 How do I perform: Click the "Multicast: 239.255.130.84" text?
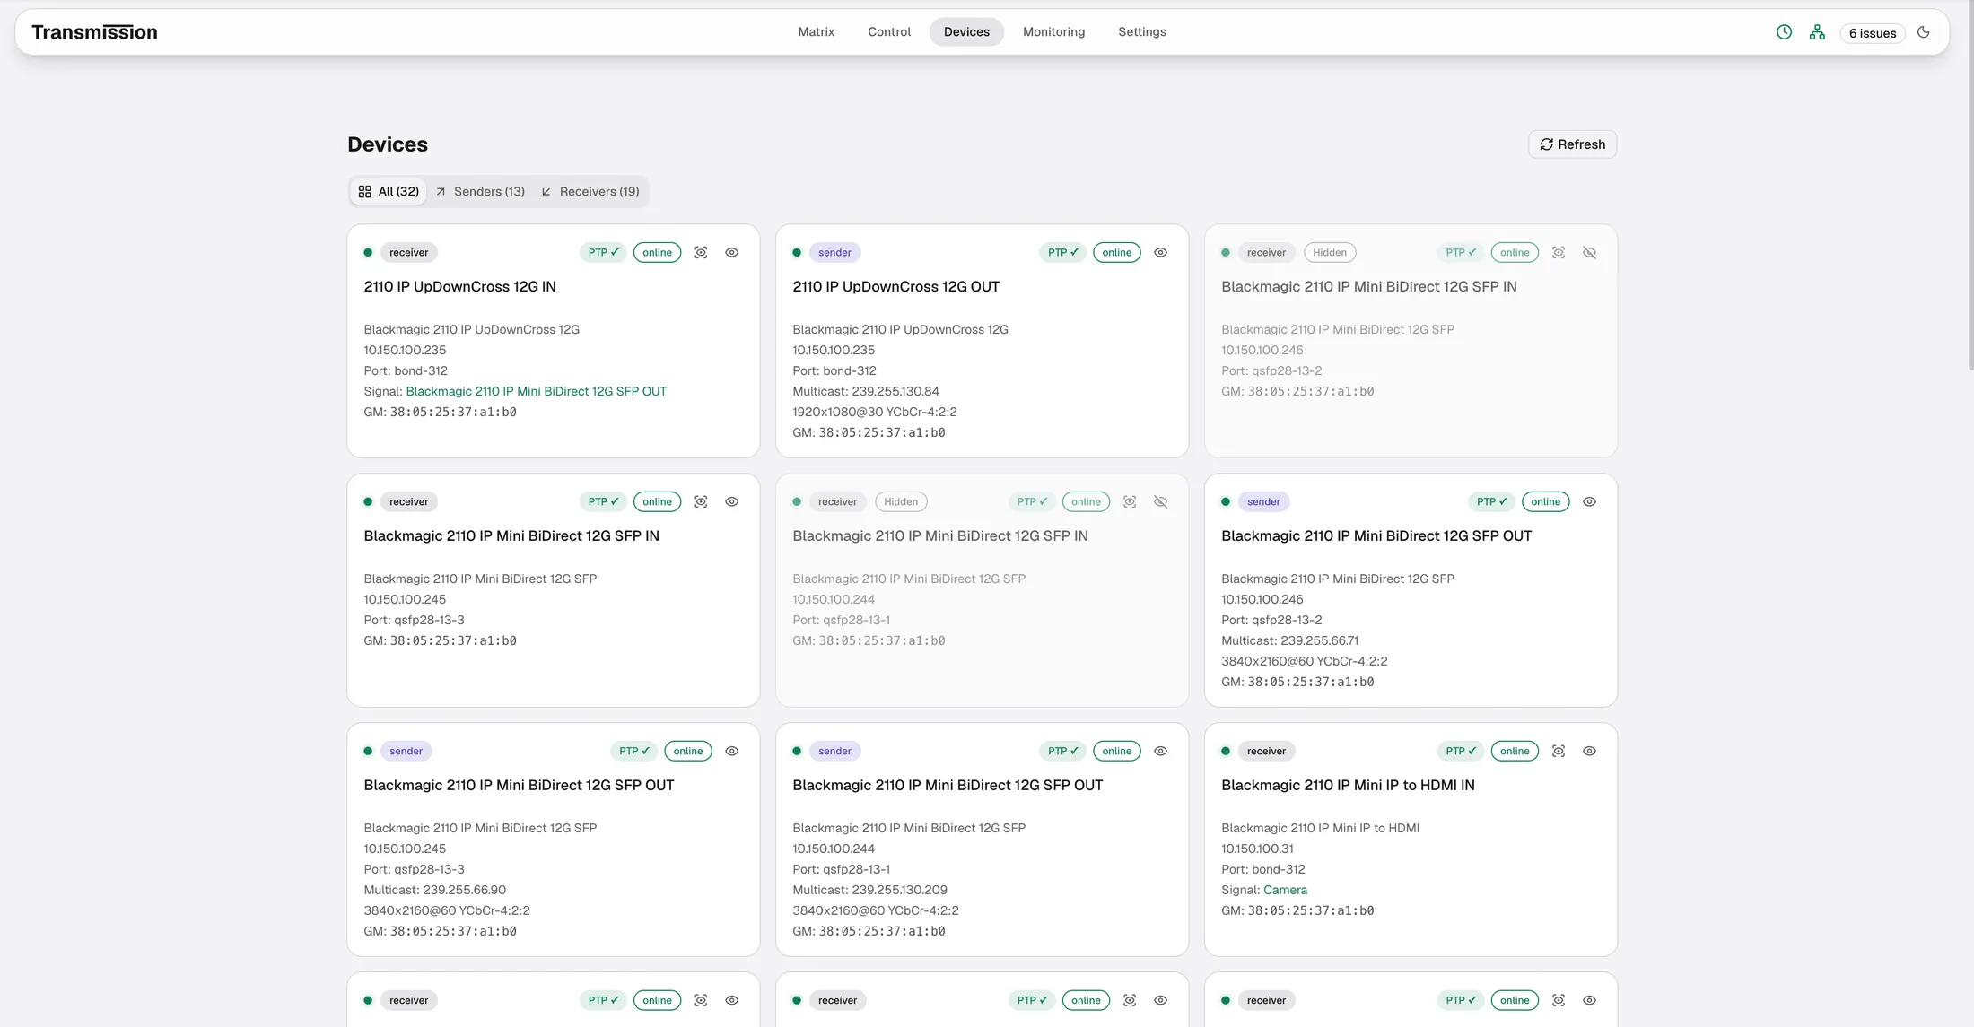point(866,392)
